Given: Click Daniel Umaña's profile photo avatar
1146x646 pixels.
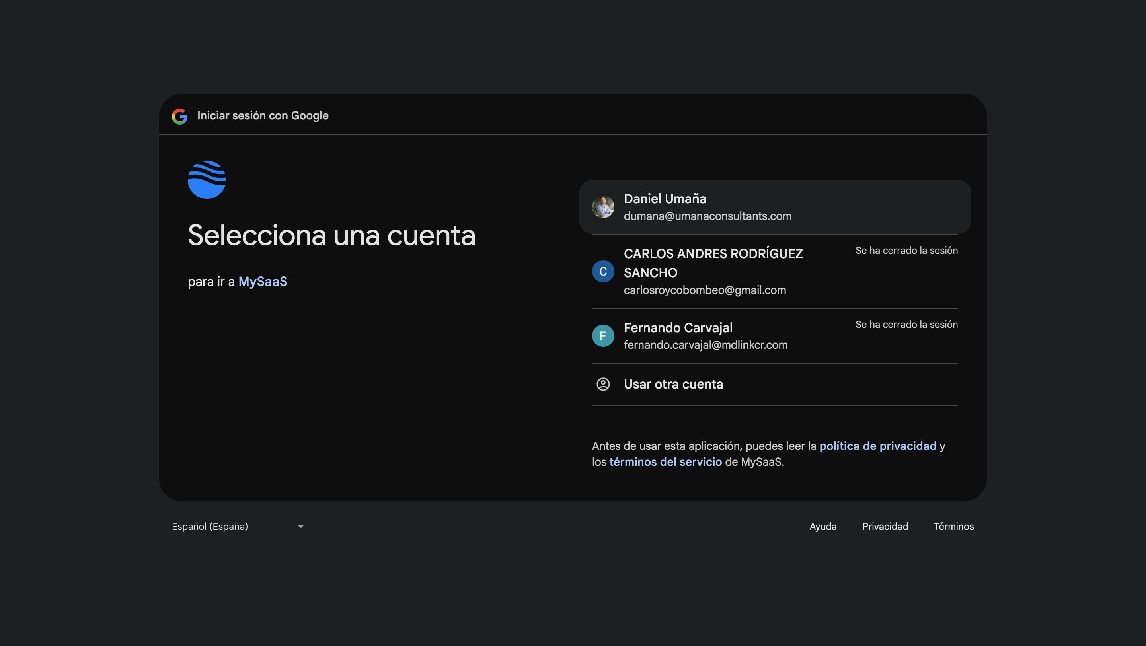Looking at the screenshot, I should 603,207.
